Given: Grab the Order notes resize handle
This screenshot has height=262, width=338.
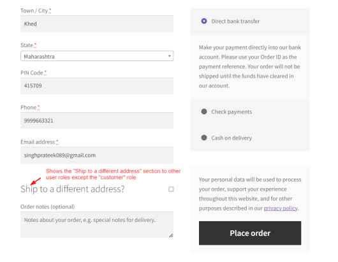Looking at the screenshot, I should [x=171, y=235].
